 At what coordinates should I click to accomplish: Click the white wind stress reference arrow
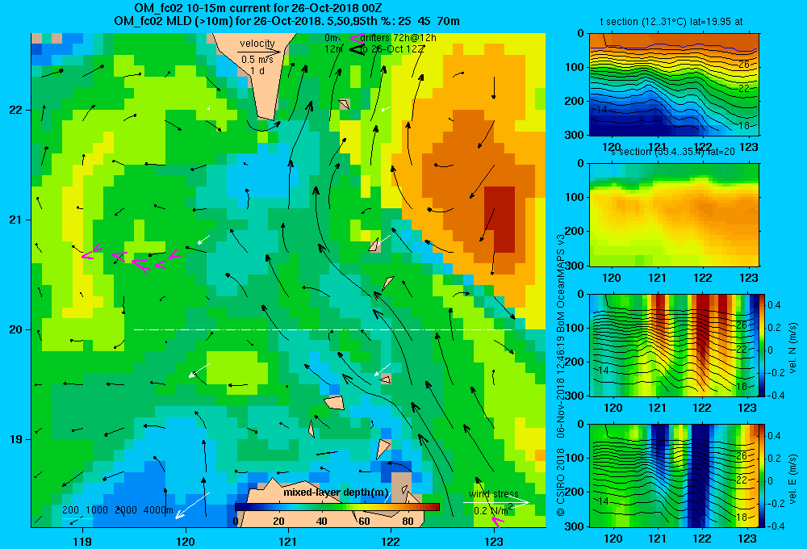[x=496, y=502]
